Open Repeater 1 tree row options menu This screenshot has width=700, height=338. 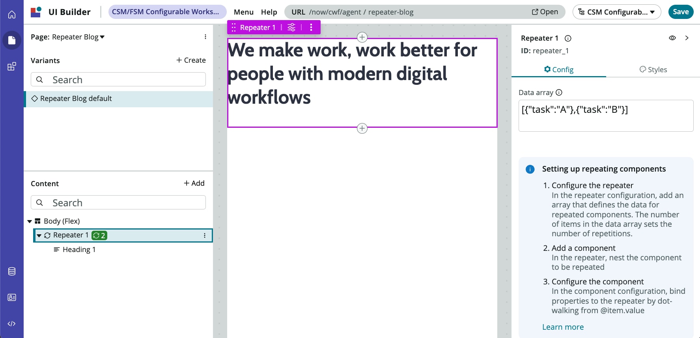point(205,235)
